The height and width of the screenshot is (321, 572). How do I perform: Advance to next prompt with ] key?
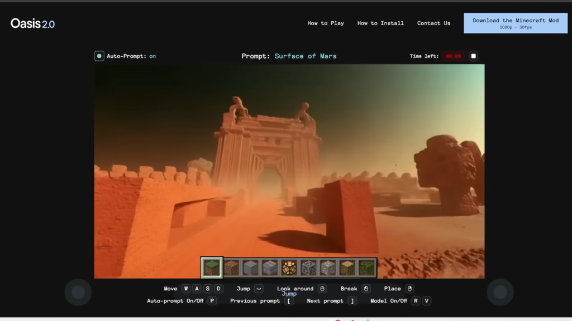[x=352, y=301]
